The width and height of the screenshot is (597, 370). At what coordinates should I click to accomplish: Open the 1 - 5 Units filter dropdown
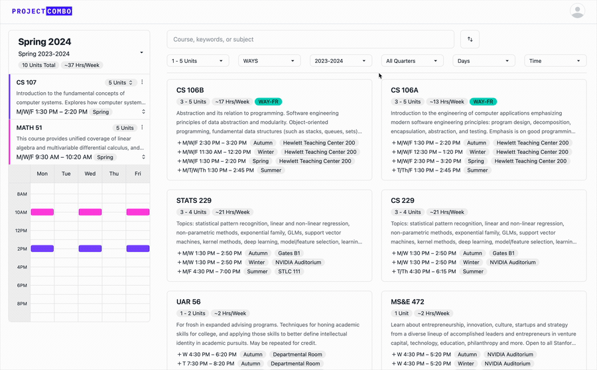click(198, 61)
